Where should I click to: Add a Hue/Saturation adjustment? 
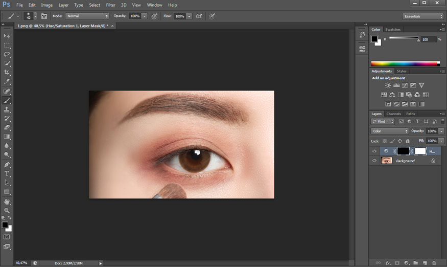(x=384, y=95)
